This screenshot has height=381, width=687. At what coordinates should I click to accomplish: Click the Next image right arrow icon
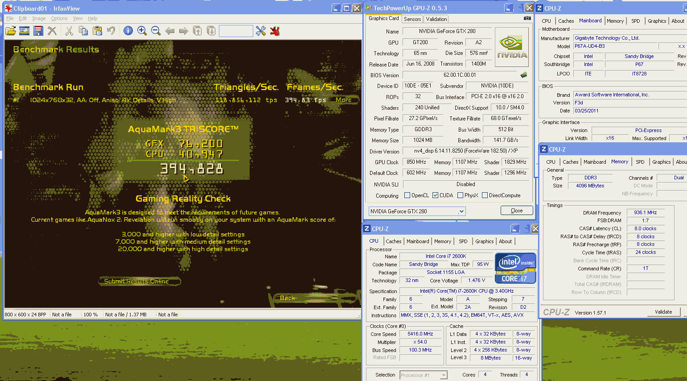tap(184, 31)
